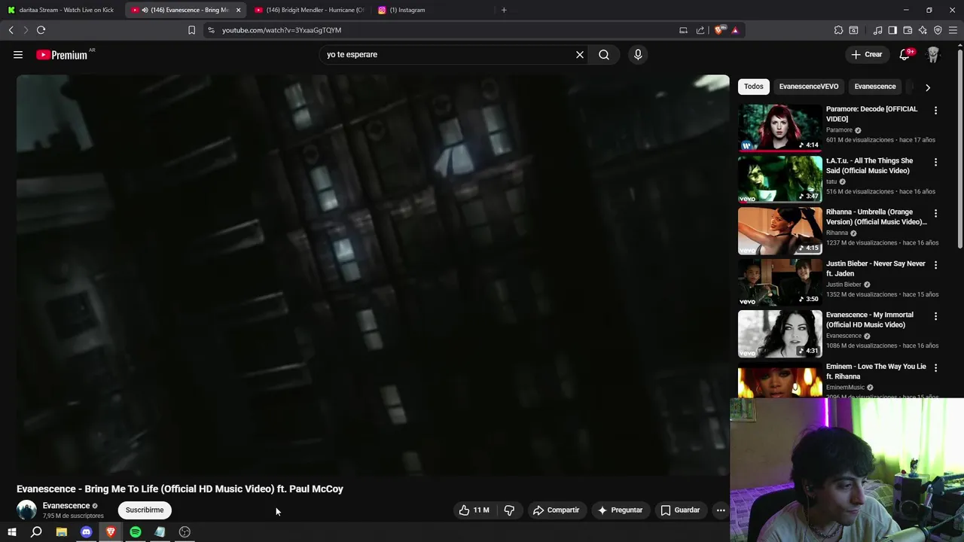
Task: Open Evanescence channel name link
Action: (66, 506)
